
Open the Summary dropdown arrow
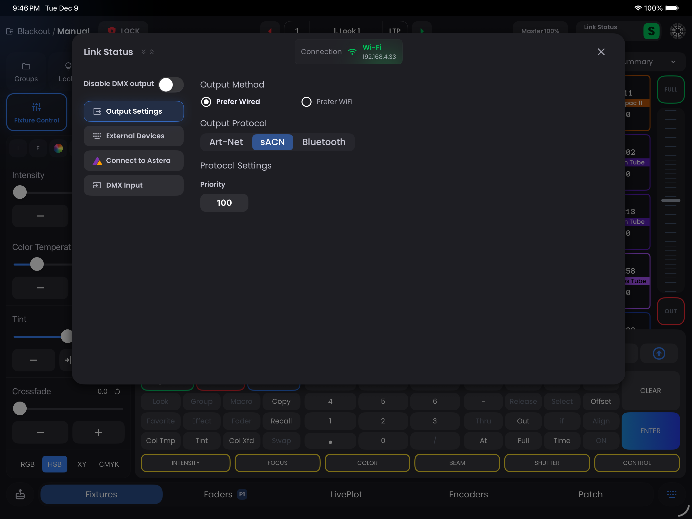point(673,62)
